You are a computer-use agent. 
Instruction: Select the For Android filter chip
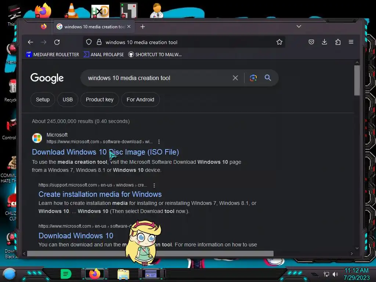coord(140,100)
